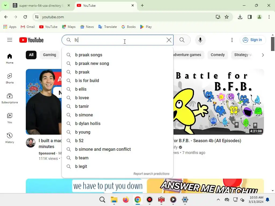Clear the search box with the X
Screen dimensions: 275x206
pos(169,40)
